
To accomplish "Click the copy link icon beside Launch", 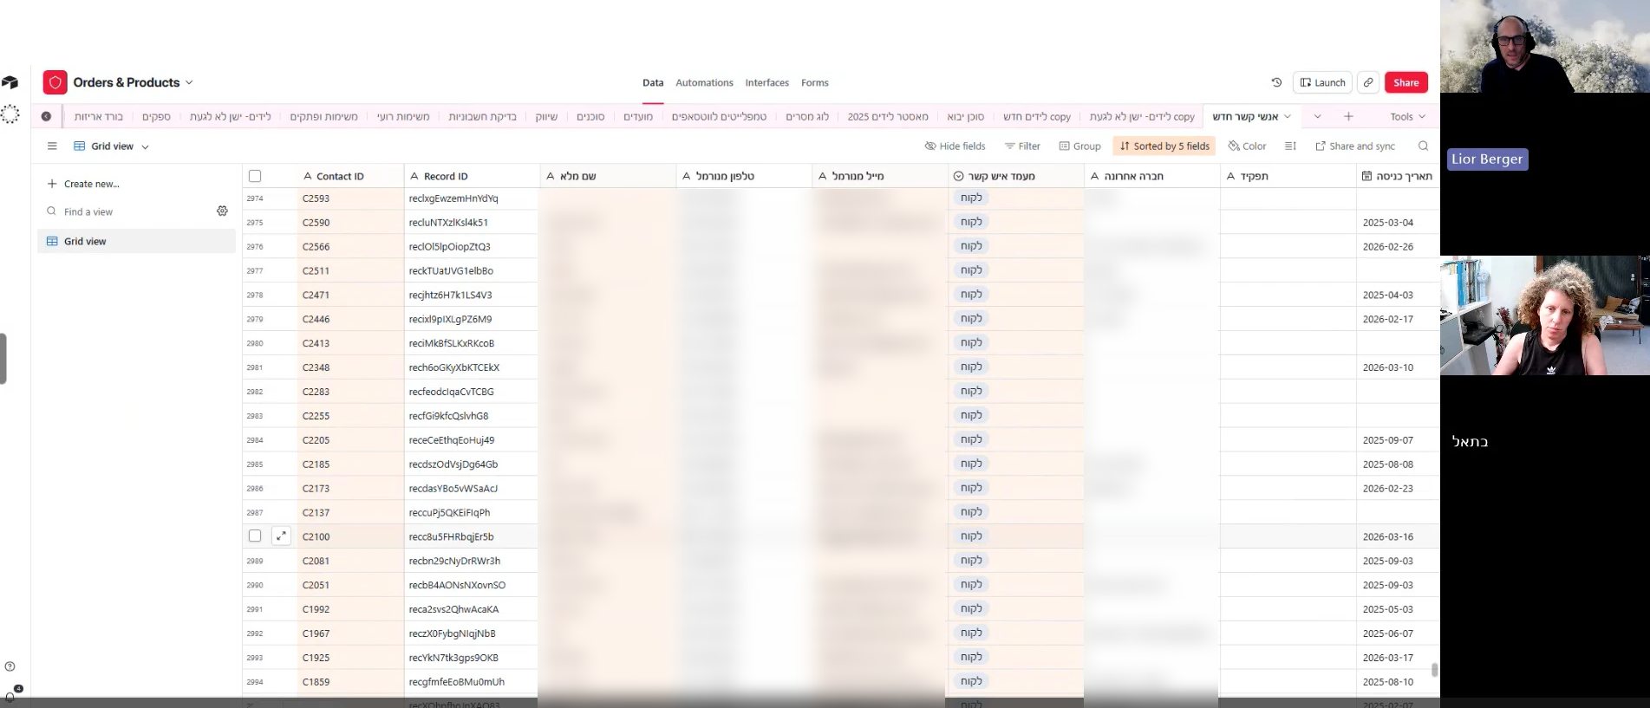I will point(1367,82).
